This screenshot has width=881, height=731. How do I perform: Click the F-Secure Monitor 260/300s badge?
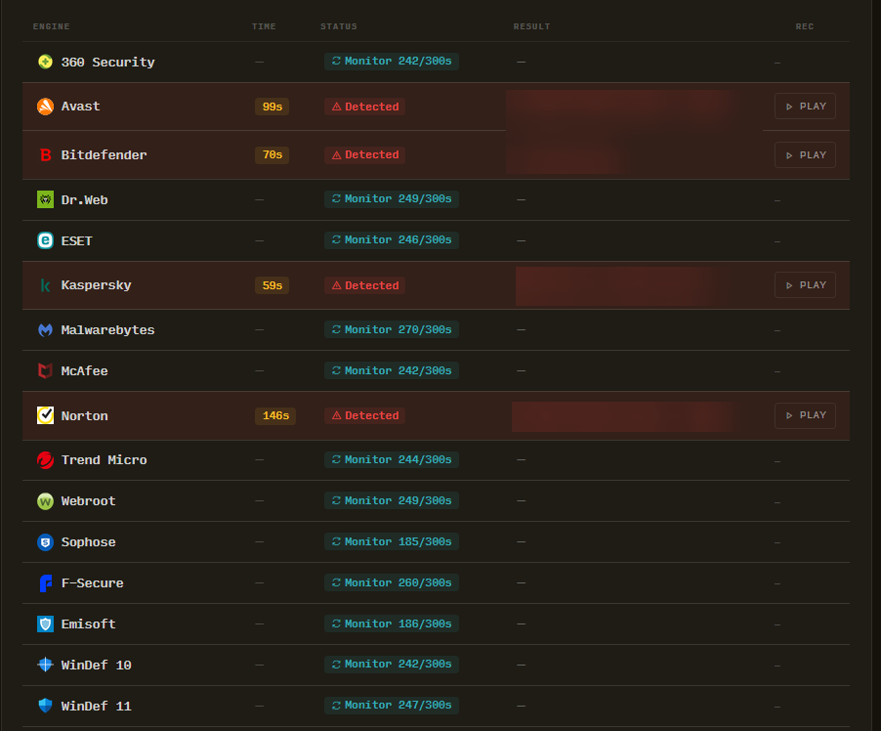[392, 582]
